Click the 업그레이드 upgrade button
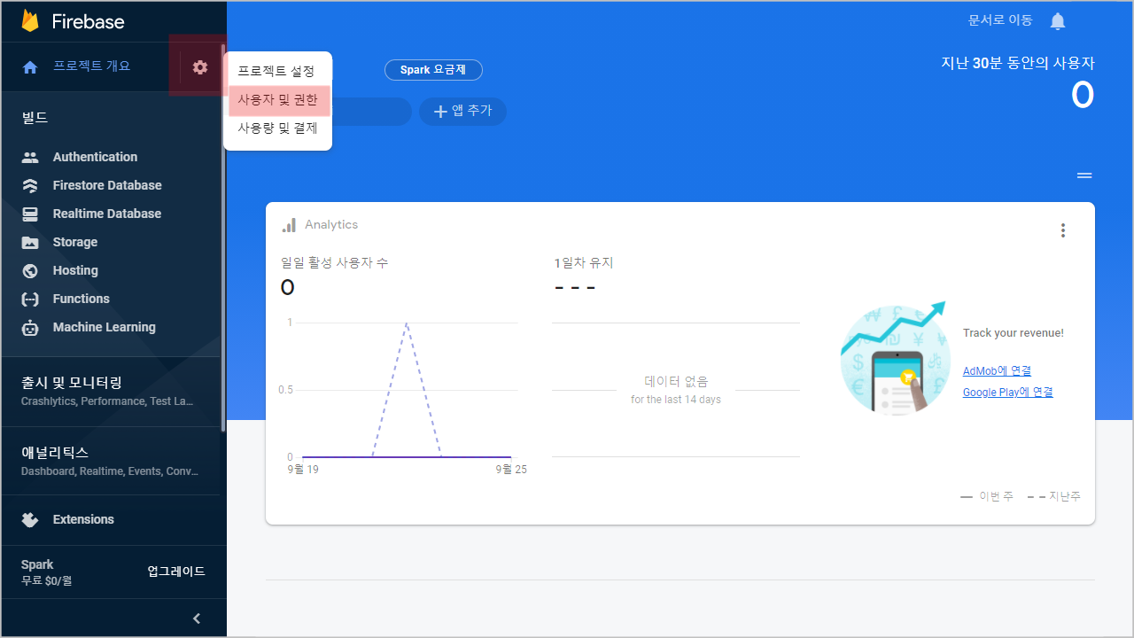Screen dimensions: 1134x638 click(176, 572)
